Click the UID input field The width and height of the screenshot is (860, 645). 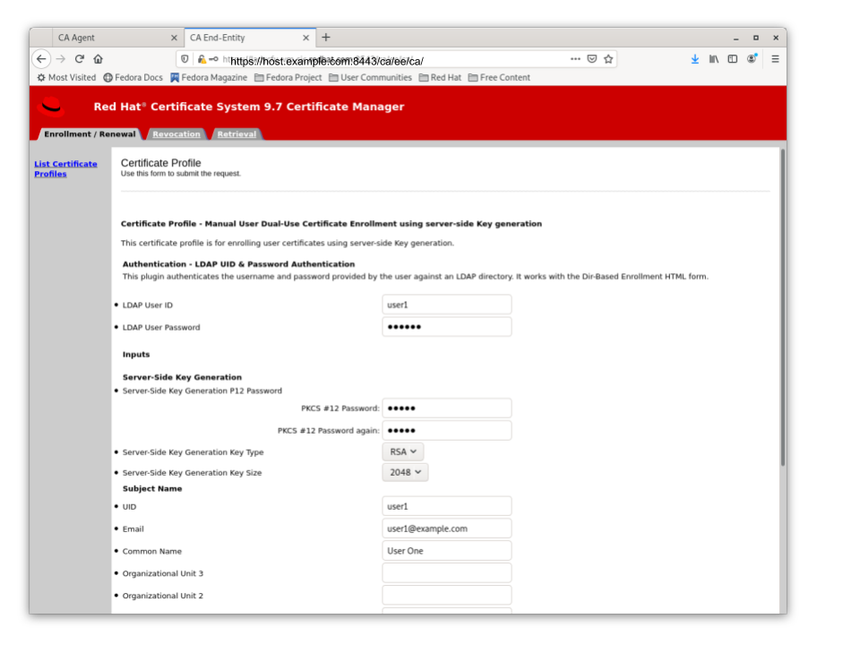click(447, 506)
